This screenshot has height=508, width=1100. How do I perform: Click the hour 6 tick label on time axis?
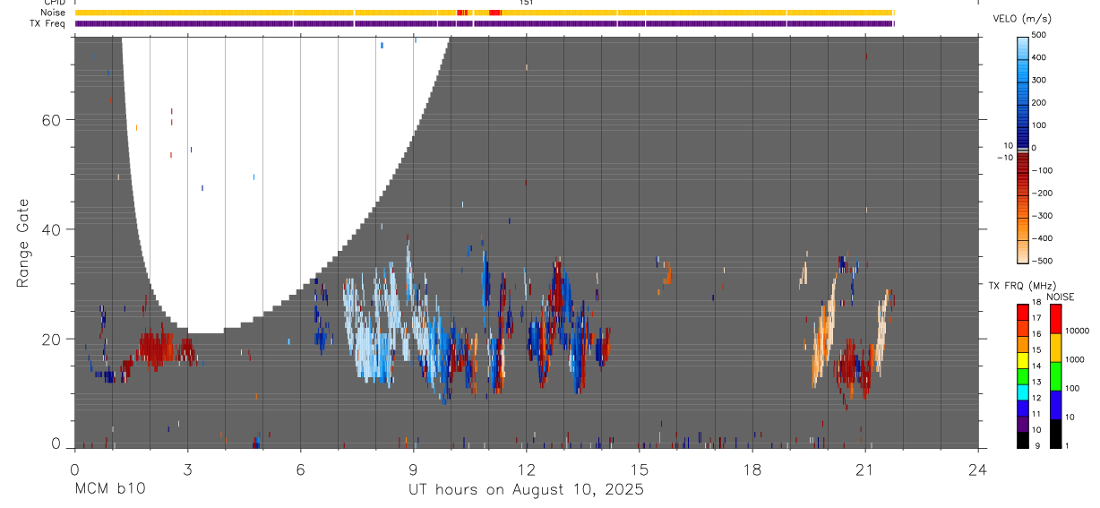(x=300, y=469)
